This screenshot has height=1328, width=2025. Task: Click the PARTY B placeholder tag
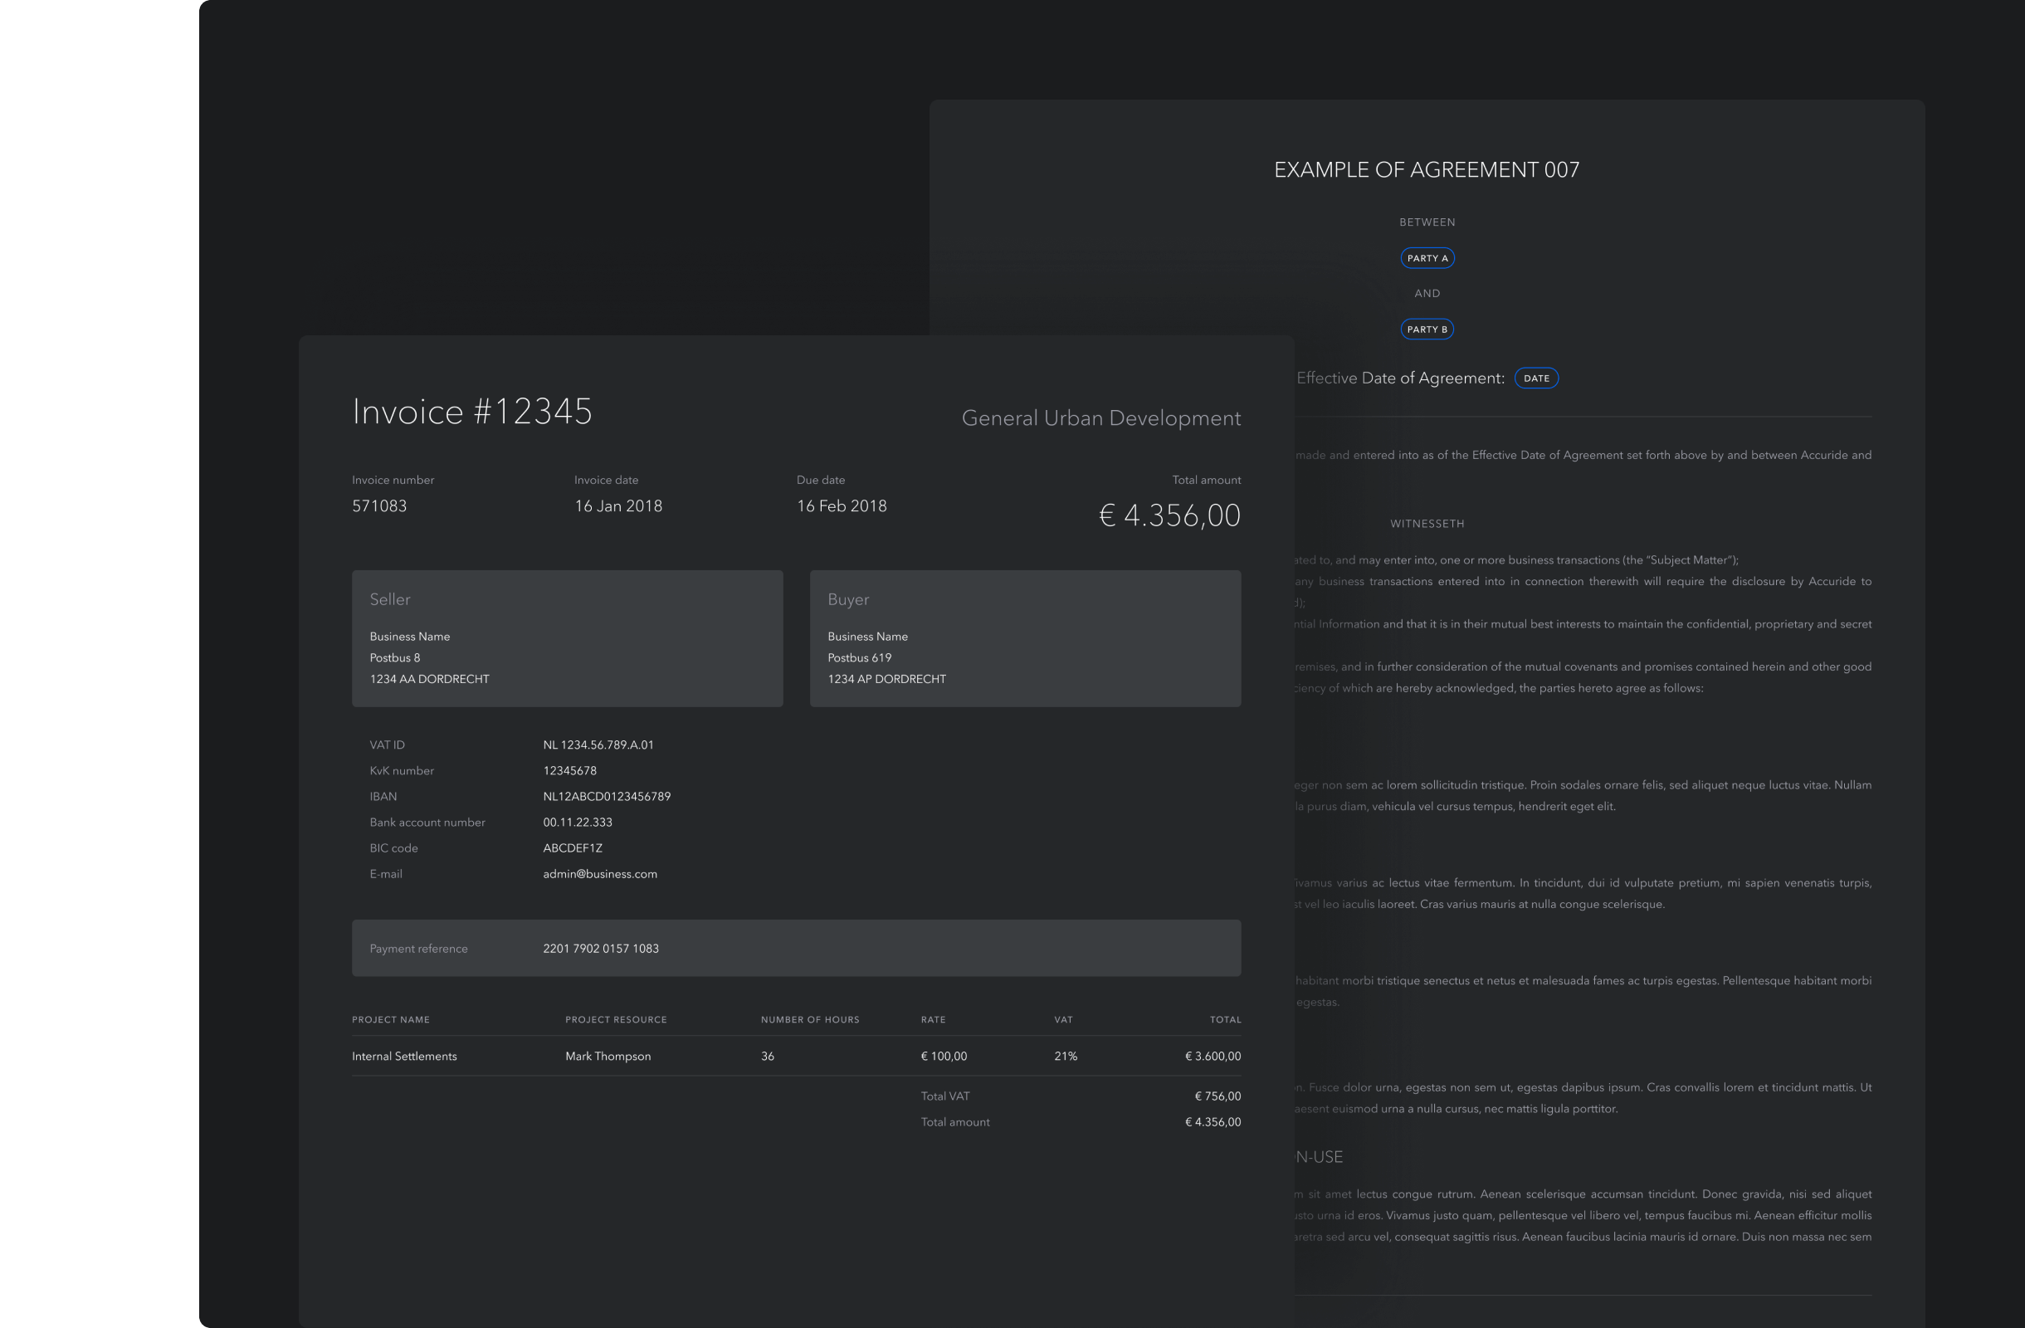tap(1427, 330)
